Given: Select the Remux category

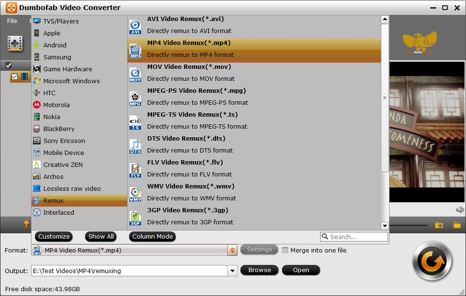Looking at the screenshot, I should click(79, 200).
